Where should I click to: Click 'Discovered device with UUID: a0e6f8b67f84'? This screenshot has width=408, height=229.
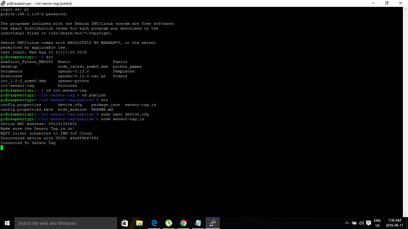point(50,138)
